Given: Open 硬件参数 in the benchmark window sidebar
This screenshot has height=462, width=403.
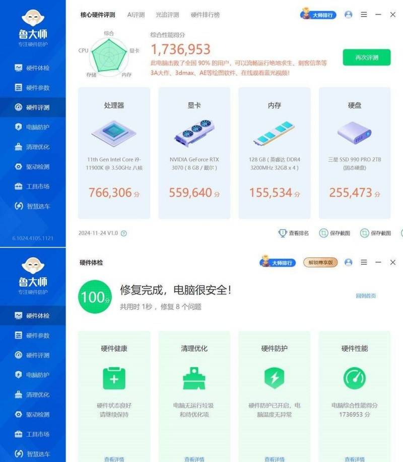Looking at the screenshot, I should coord(32,88).
